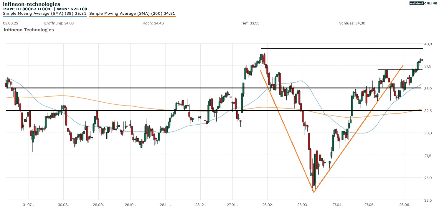Click the 28.12. date axis label
This screenshot has height=206, width=439.
[x=200, y=204]
